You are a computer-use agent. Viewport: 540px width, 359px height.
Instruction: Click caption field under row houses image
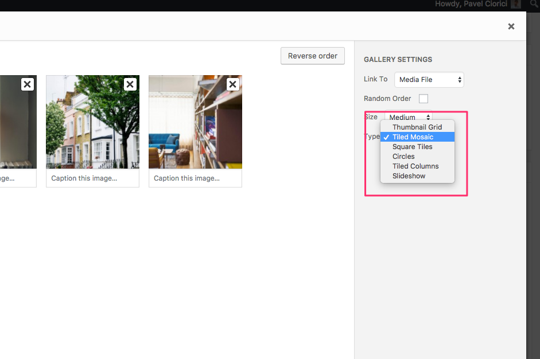coord(92,178)
